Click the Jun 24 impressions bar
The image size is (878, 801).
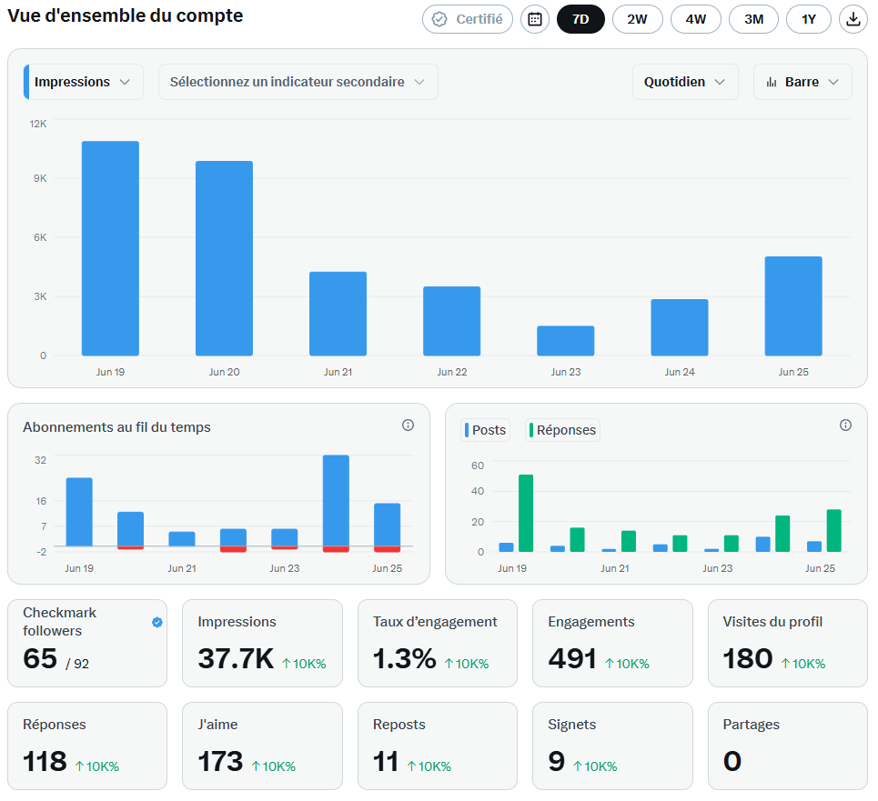tap(680, 327)
